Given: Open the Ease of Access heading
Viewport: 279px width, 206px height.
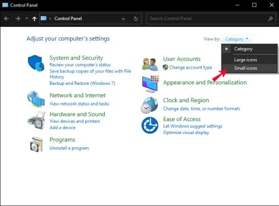Looking at the screenshot, I should (182, 119).
